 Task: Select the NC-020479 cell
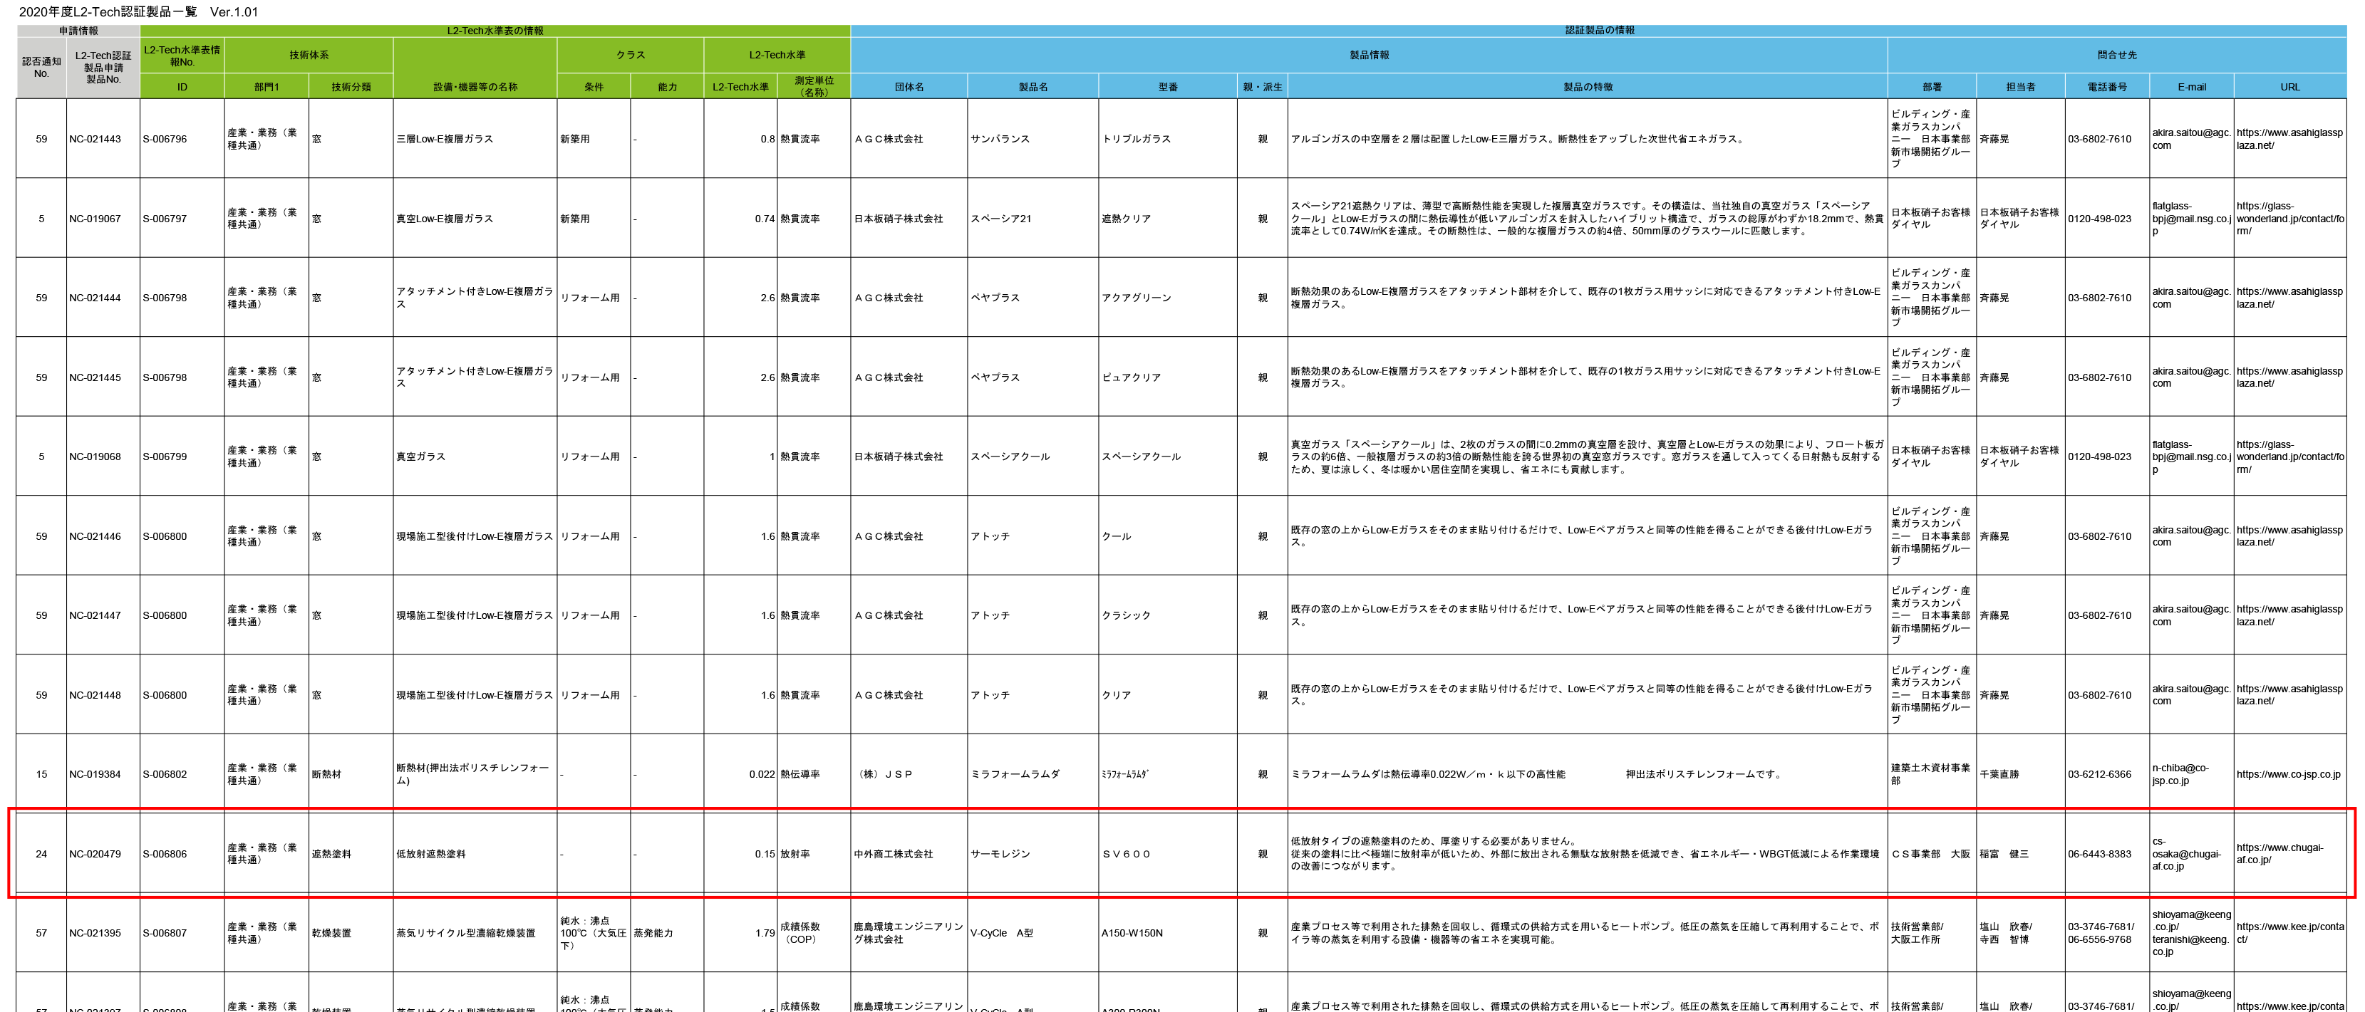(95, 854)
